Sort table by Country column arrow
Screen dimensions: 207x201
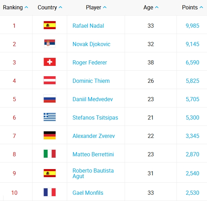coord(61,7)
